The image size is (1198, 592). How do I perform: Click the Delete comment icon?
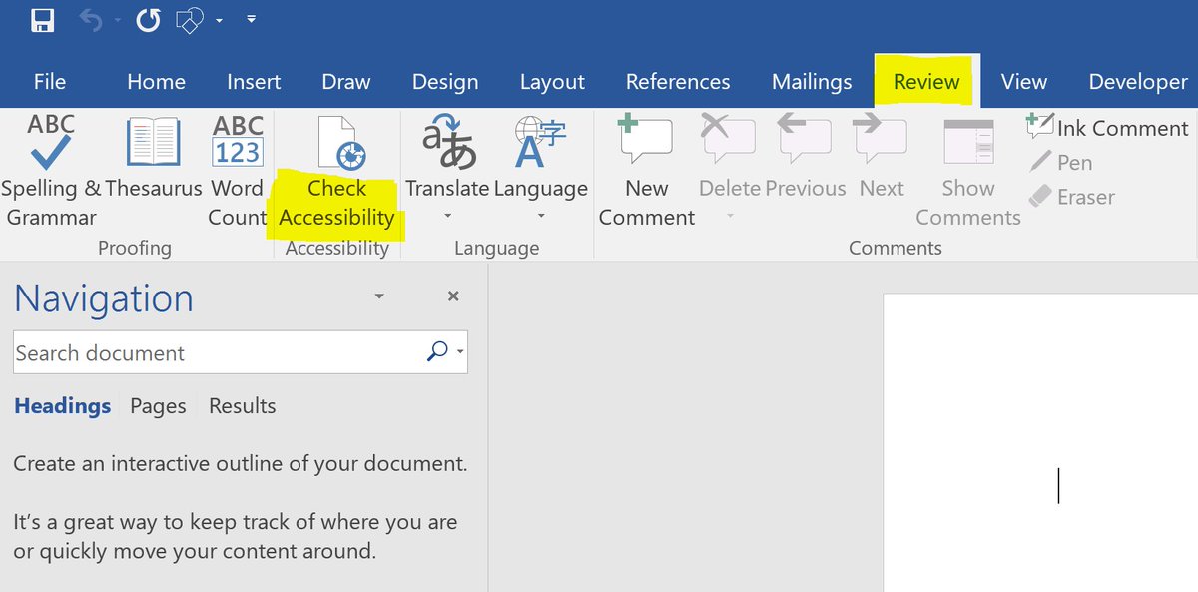730,140
